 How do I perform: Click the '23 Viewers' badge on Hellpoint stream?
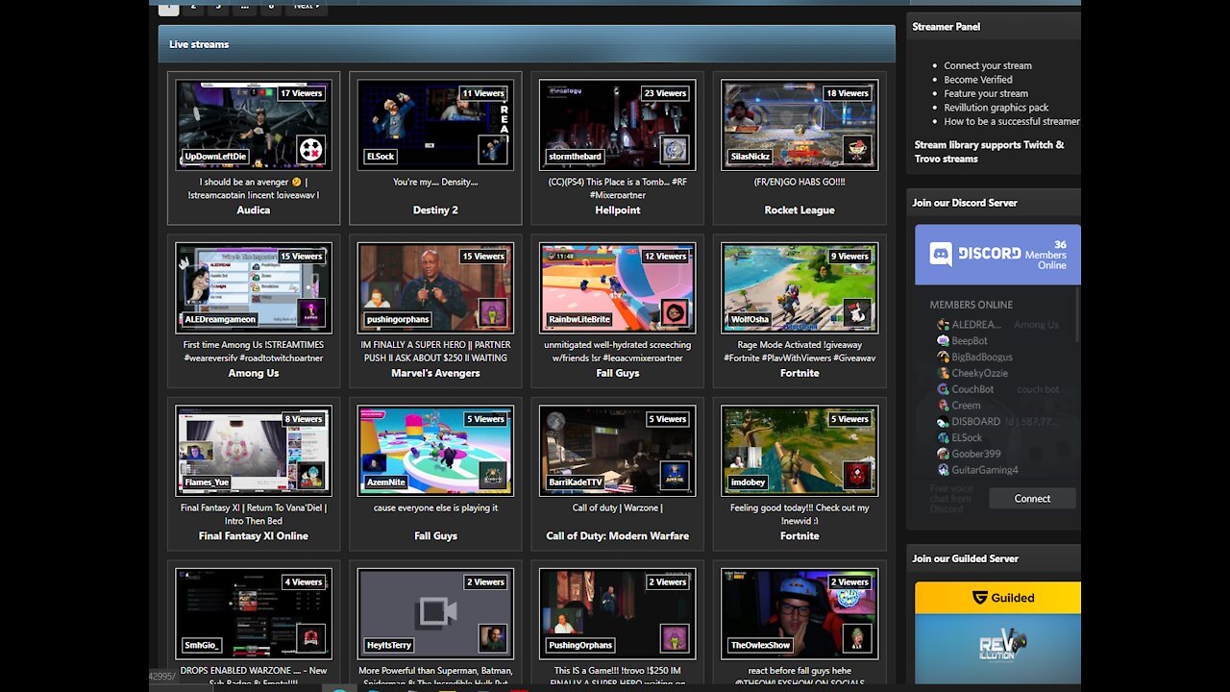tap(665, 93)
